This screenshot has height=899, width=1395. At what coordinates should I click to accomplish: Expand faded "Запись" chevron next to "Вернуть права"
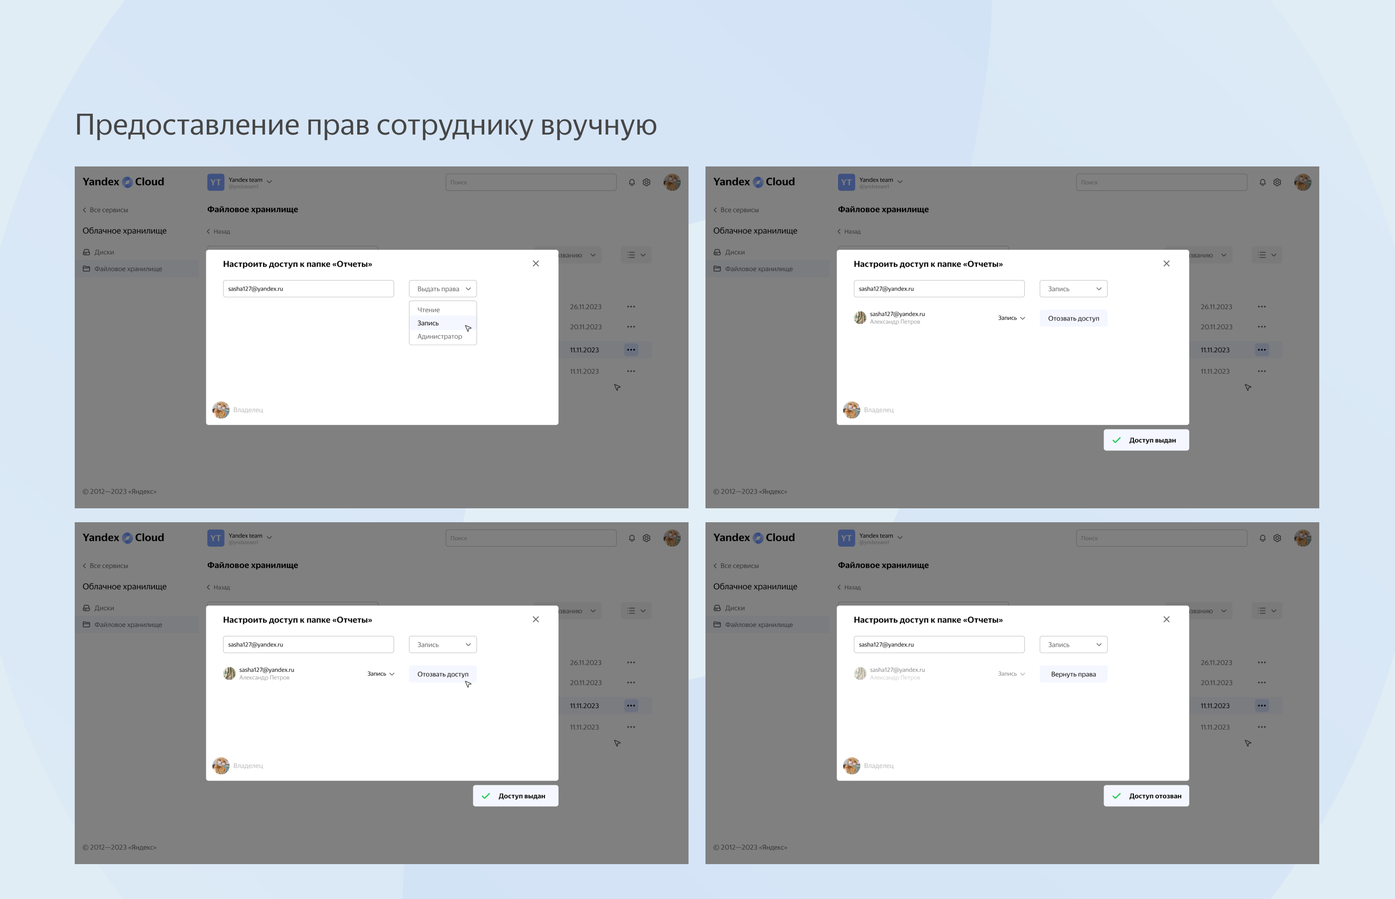point(1022,674)
